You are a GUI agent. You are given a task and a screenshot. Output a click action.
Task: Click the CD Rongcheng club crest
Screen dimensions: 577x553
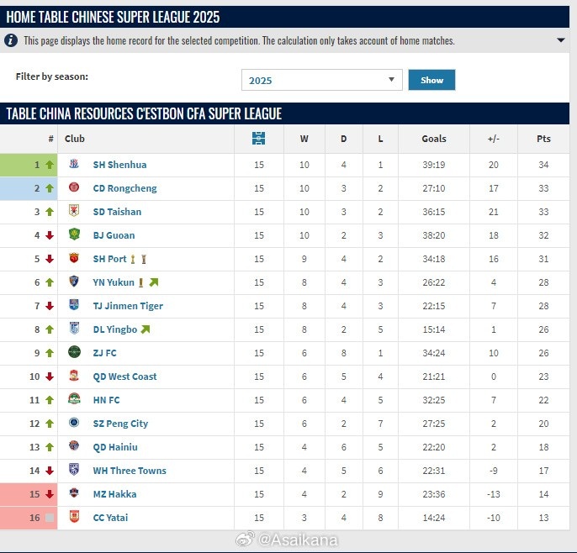pos(74,188)
